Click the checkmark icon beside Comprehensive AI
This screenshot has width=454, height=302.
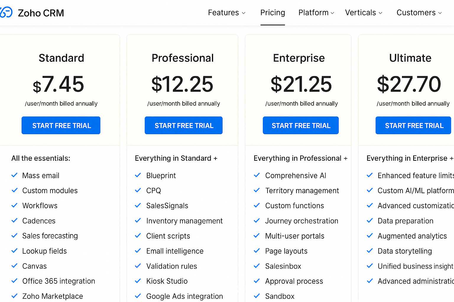257,175
